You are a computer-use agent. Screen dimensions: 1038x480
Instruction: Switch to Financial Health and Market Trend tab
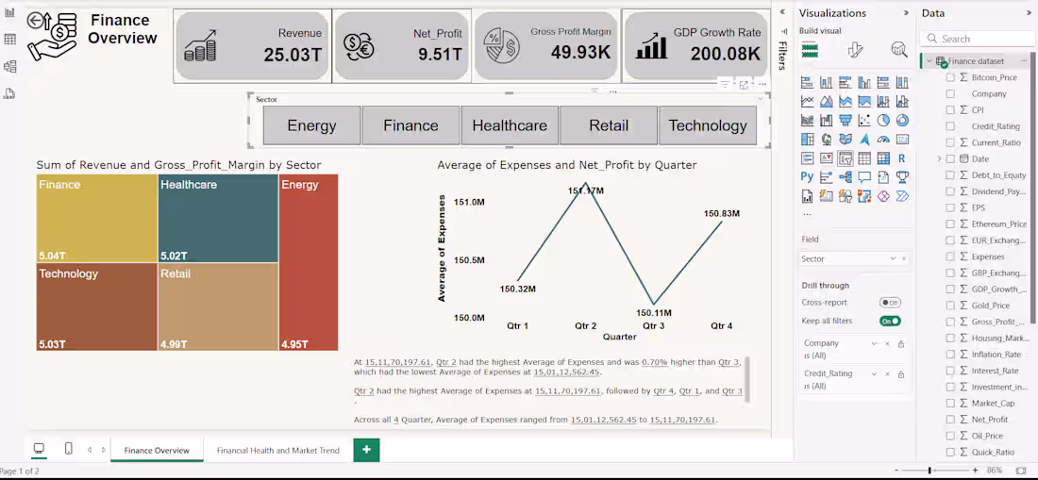[x=278, y=450]
